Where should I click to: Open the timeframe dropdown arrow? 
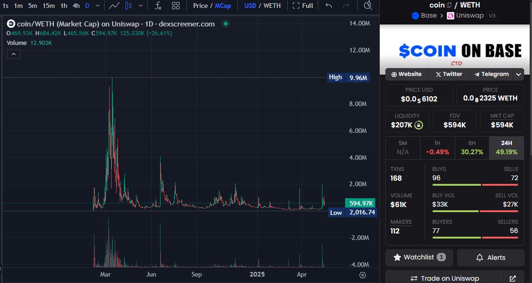pos(98,6)
